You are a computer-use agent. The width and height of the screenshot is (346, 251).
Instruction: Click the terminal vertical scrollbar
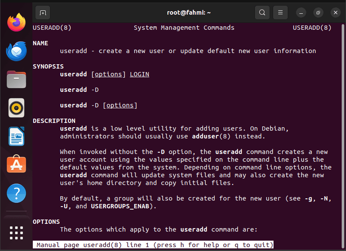[x=343, y=136]
